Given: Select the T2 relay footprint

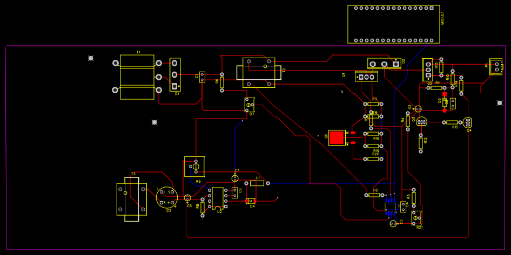Looking at the screenshot, I should click(x=258, y=72).
